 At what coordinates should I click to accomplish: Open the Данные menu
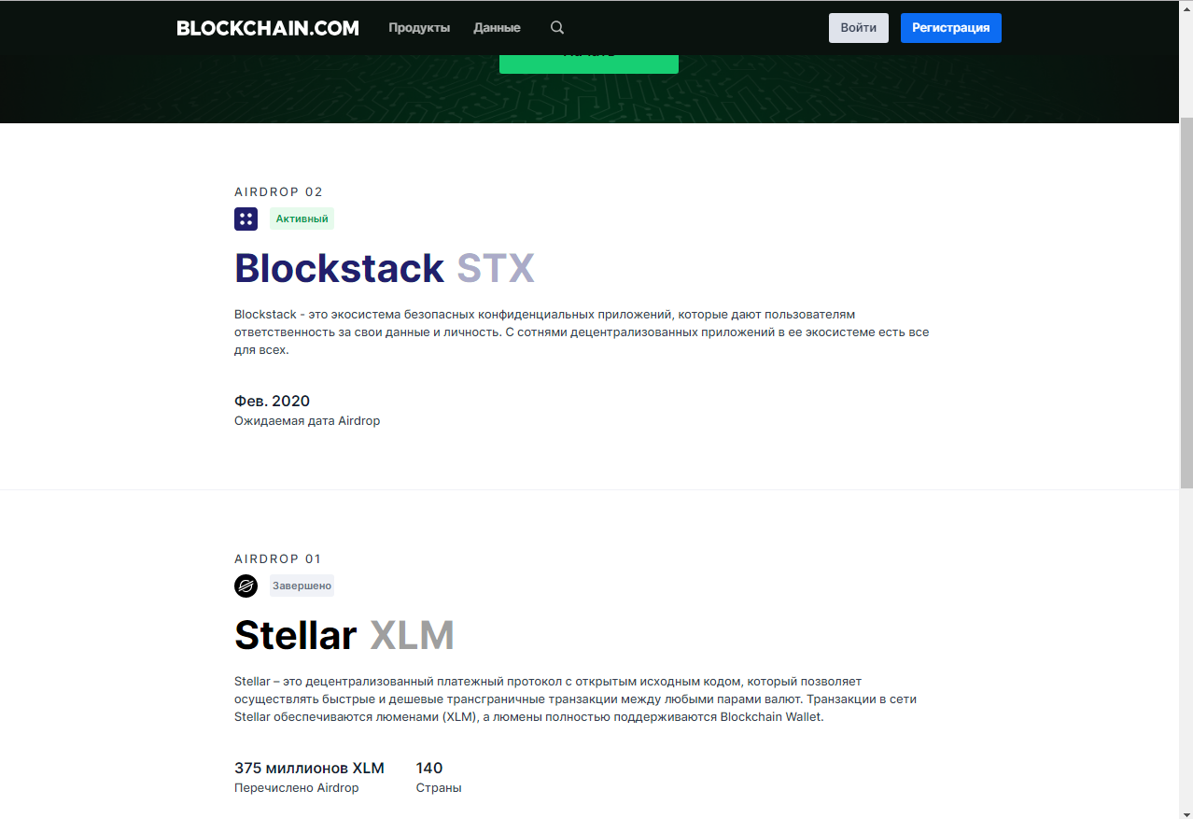click(x=497, y=28)
